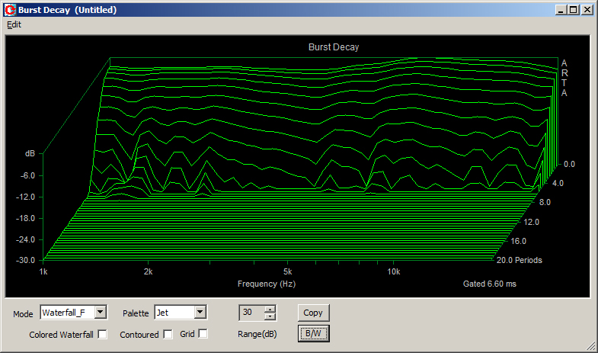Viewport: 598px width, 353px height.
Task: Close the Burst Decay window
Action: 587,10
